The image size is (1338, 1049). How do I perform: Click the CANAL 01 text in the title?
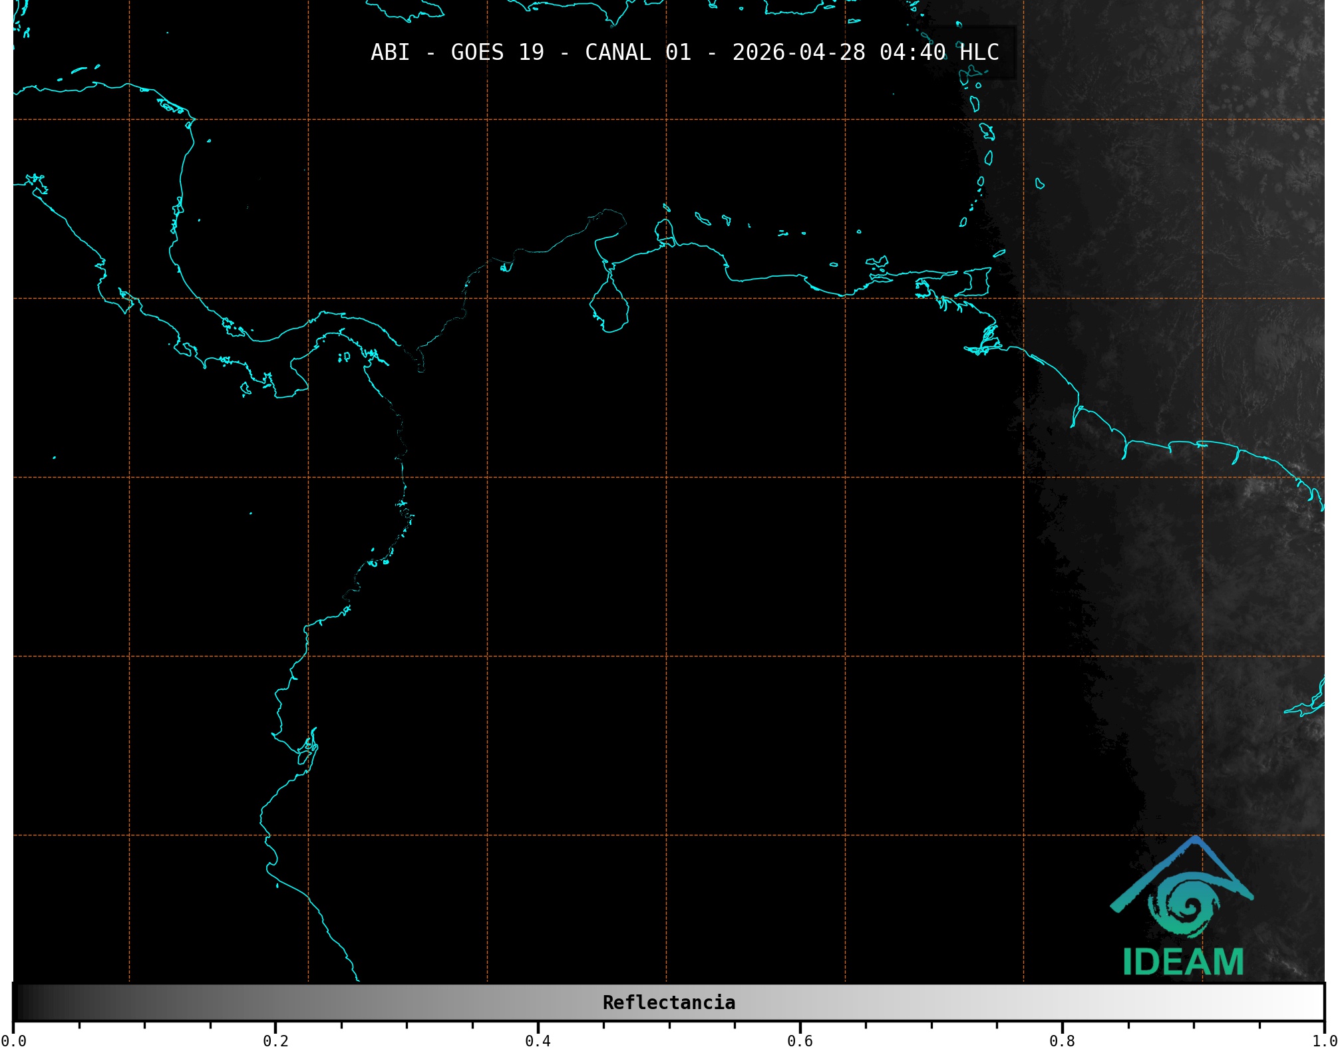coord(637,53)
